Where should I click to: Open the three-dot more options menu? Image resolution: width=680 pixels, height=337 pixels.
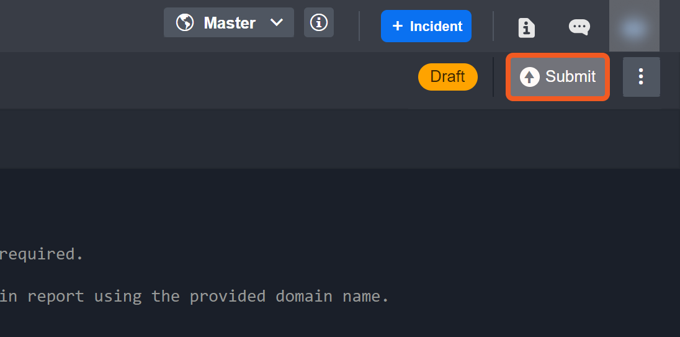[641, 77]
